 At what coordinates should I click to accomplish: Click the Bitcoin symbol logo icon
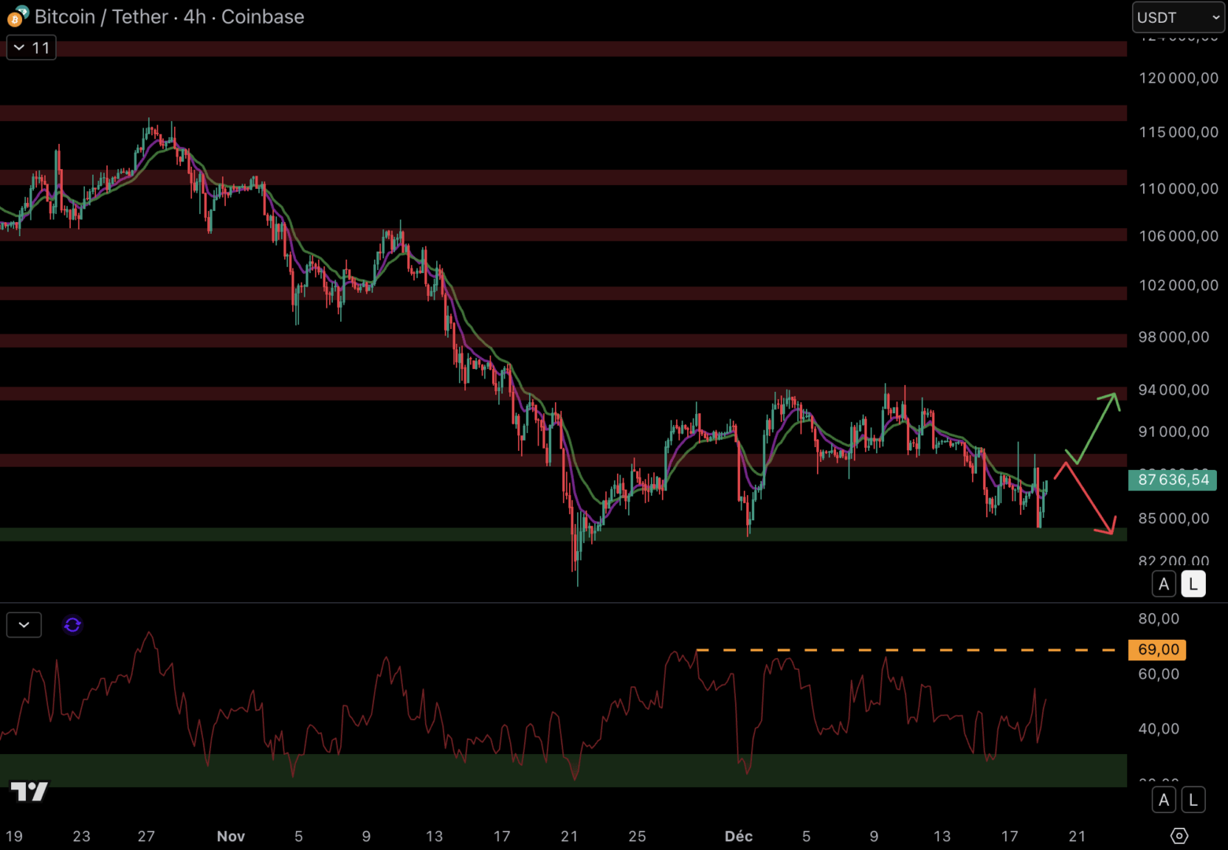(17, 17)
